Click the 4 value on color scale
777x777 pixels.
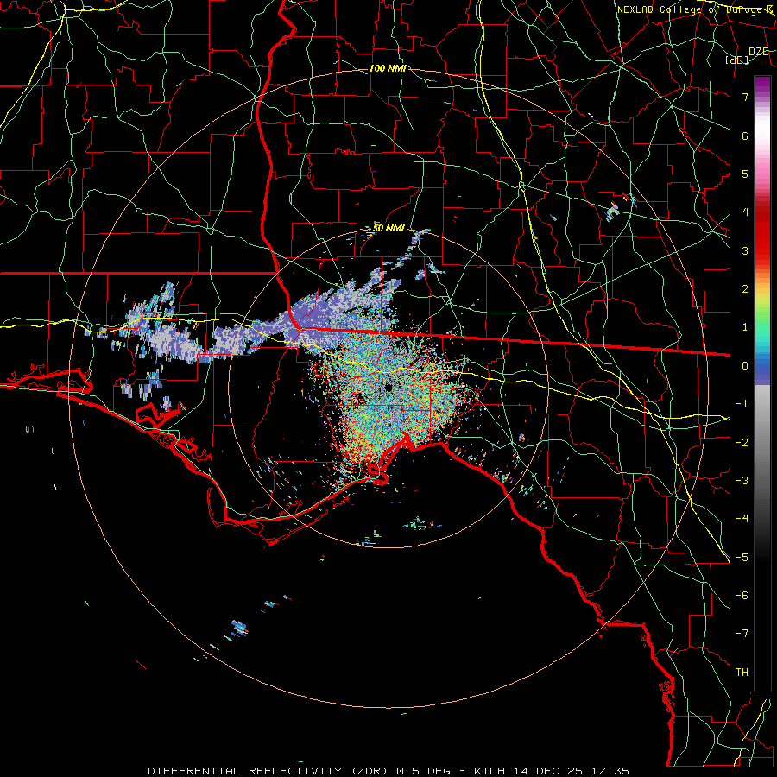point(745,212)
